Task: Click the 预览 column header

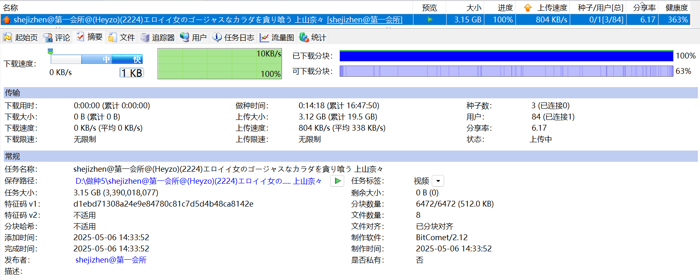Action: coord(430,7)
